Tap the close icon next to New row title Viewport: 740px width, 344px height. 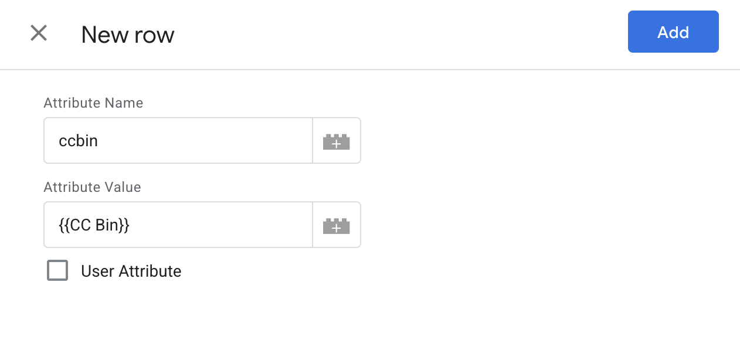click(x=38, y=33)
